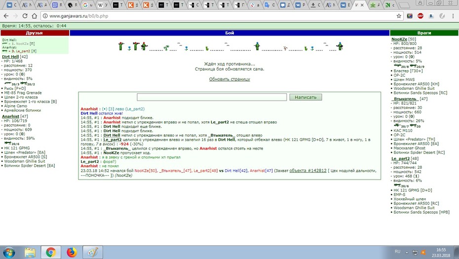Click the Обновить страницу link

click(x=229, y=79)
